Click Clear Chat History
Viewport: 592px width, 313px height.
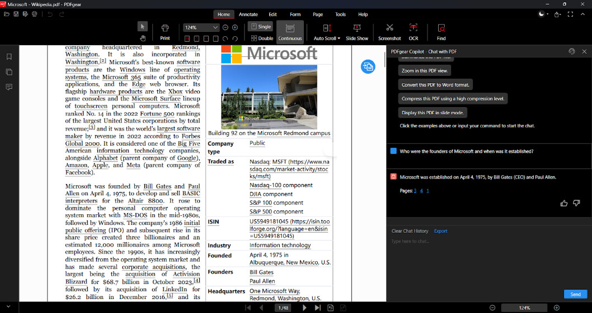[410, 231]
